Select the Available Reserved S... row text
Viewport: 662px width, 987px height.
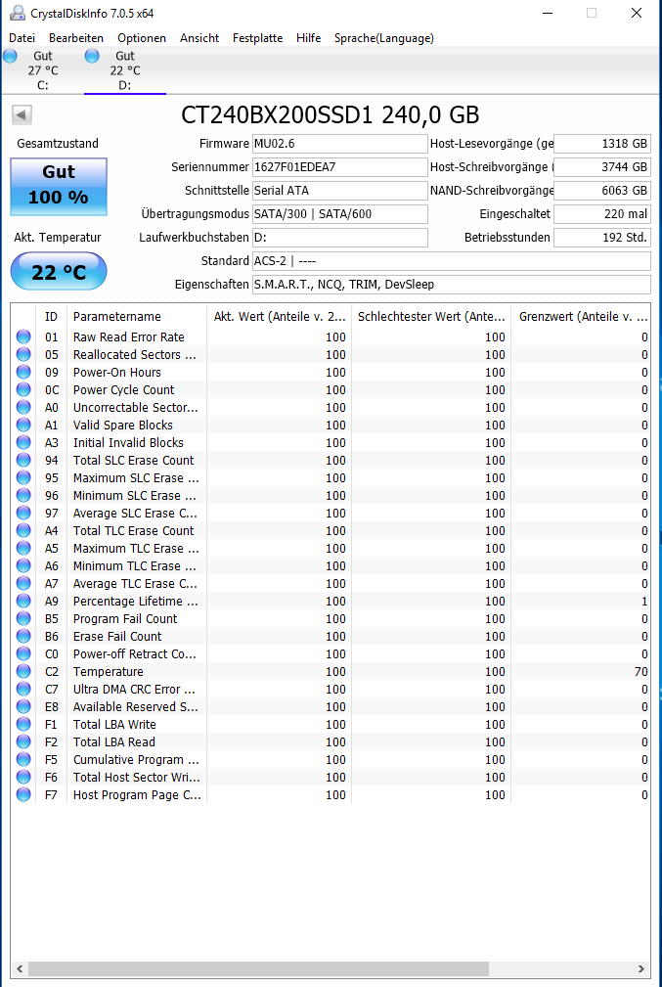click(x=135, y=707)
